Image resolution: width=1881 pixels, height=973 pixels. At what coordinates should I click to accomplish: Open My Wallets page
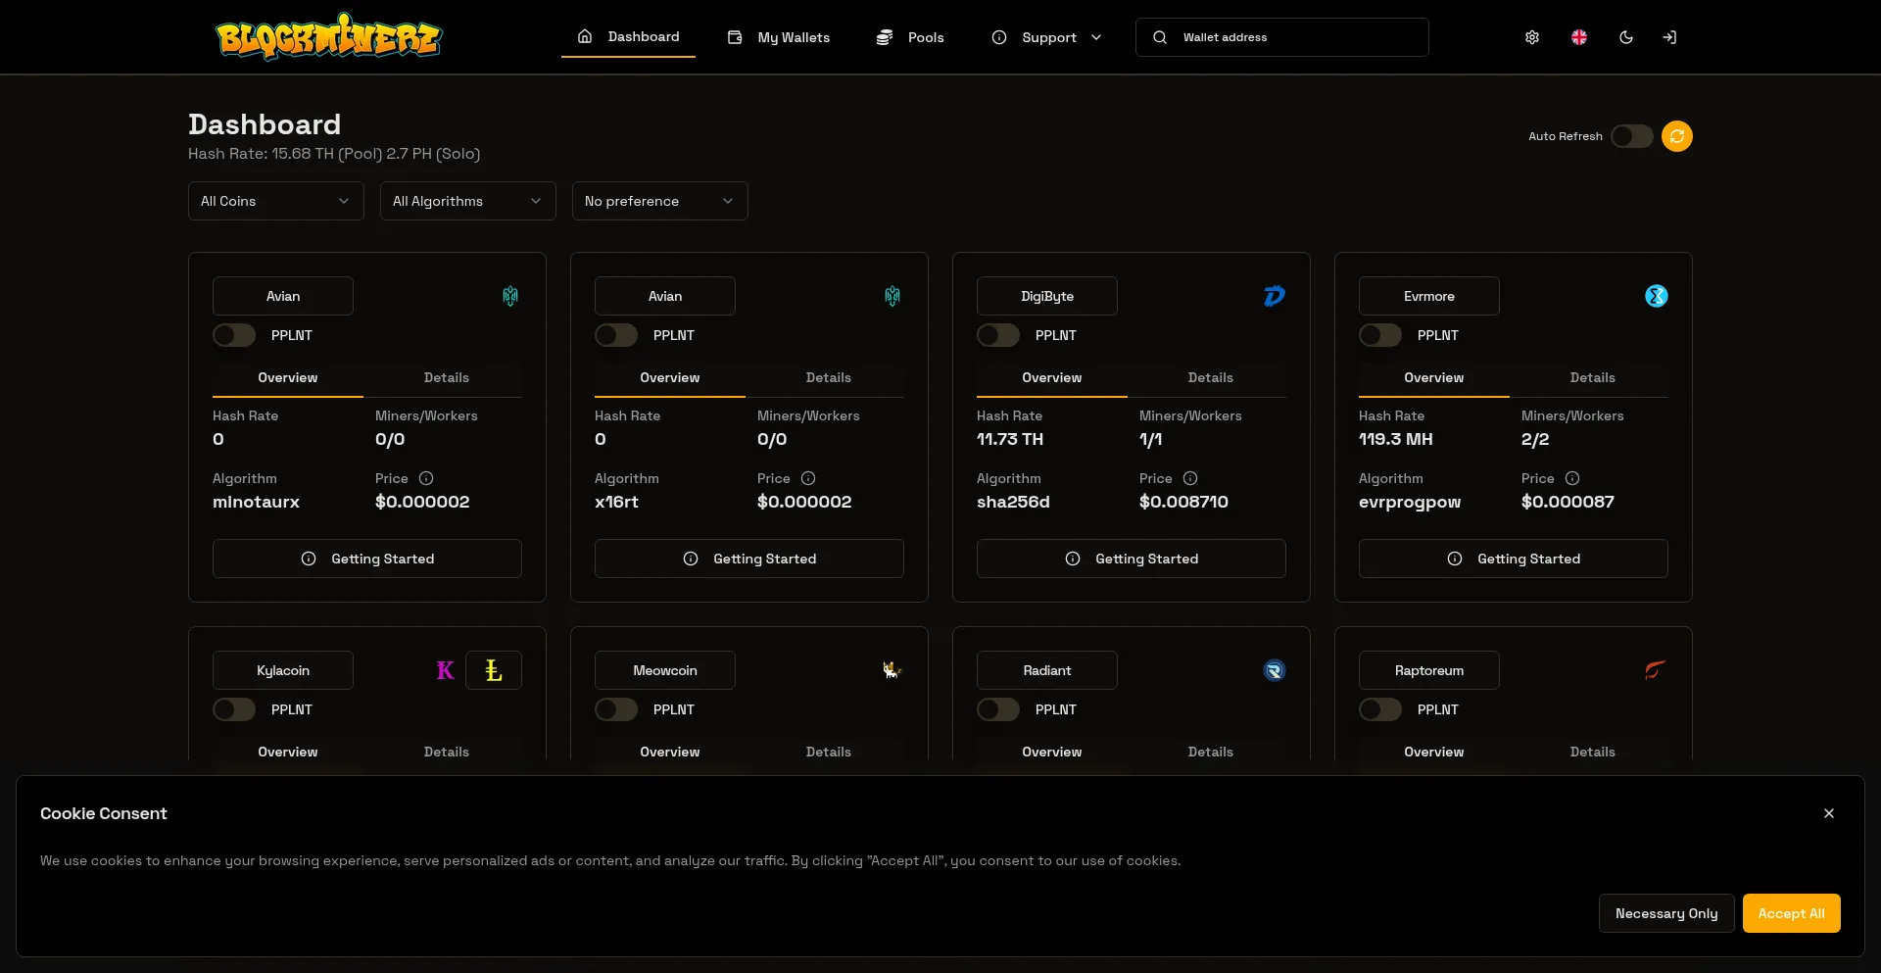click(x=779, y=37)
